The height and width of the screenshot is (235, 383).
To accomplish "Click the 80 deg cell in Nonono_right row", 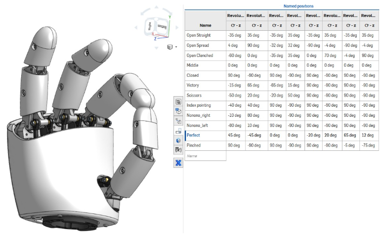I will pos(257,115).
